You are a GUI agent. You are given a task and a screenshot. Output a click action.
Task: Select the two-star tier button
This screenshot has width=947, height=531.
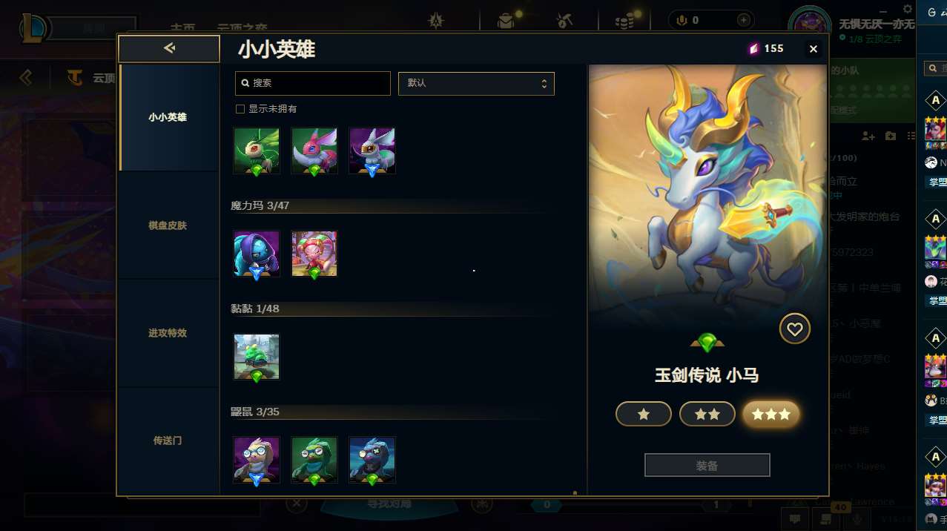[707, 415]
